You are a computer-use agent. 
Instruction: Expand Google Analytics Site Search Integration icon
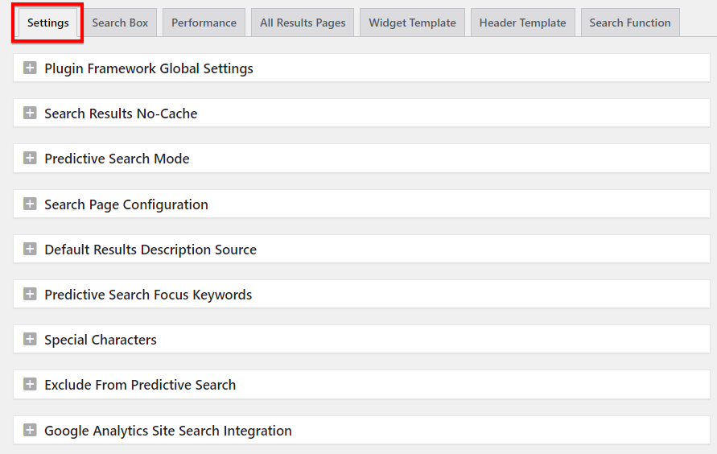pos(31,430)
